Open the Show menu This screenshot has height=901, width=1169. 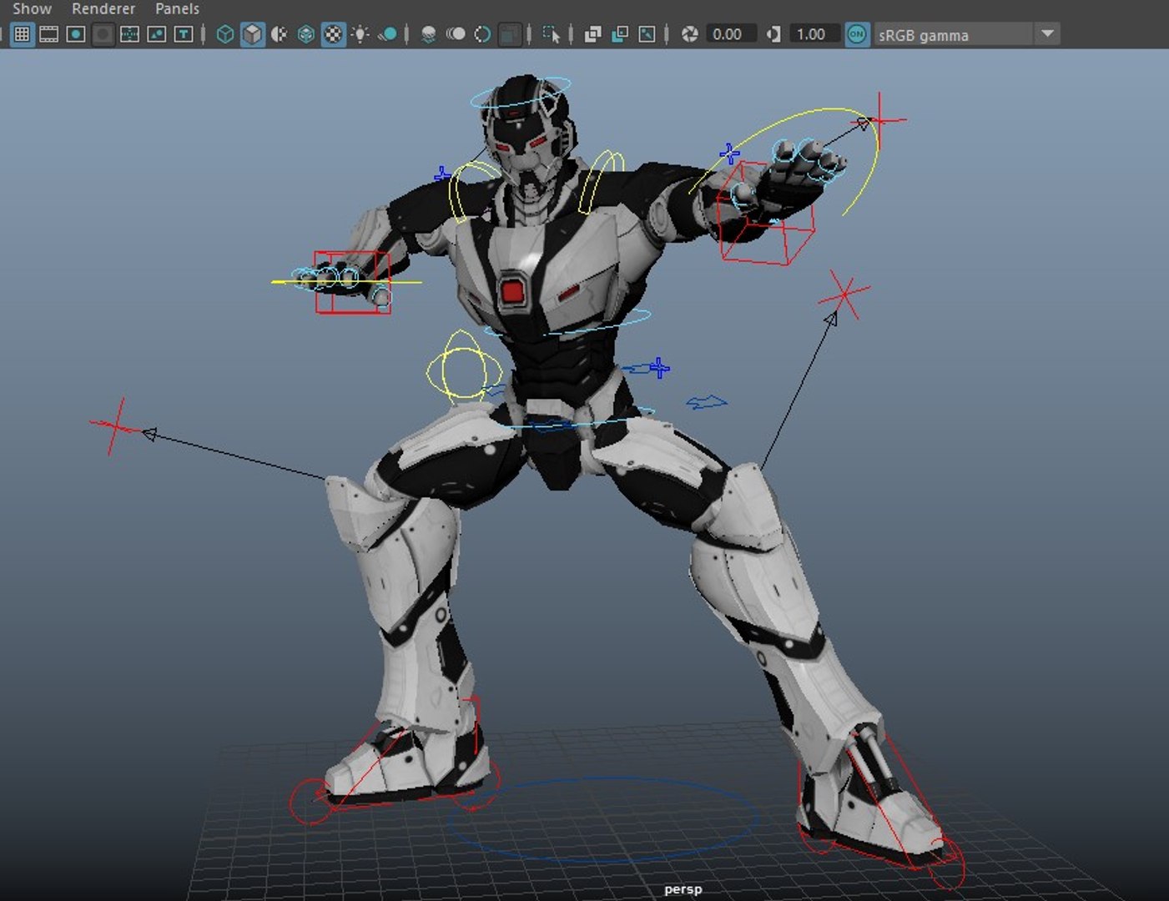32,8
